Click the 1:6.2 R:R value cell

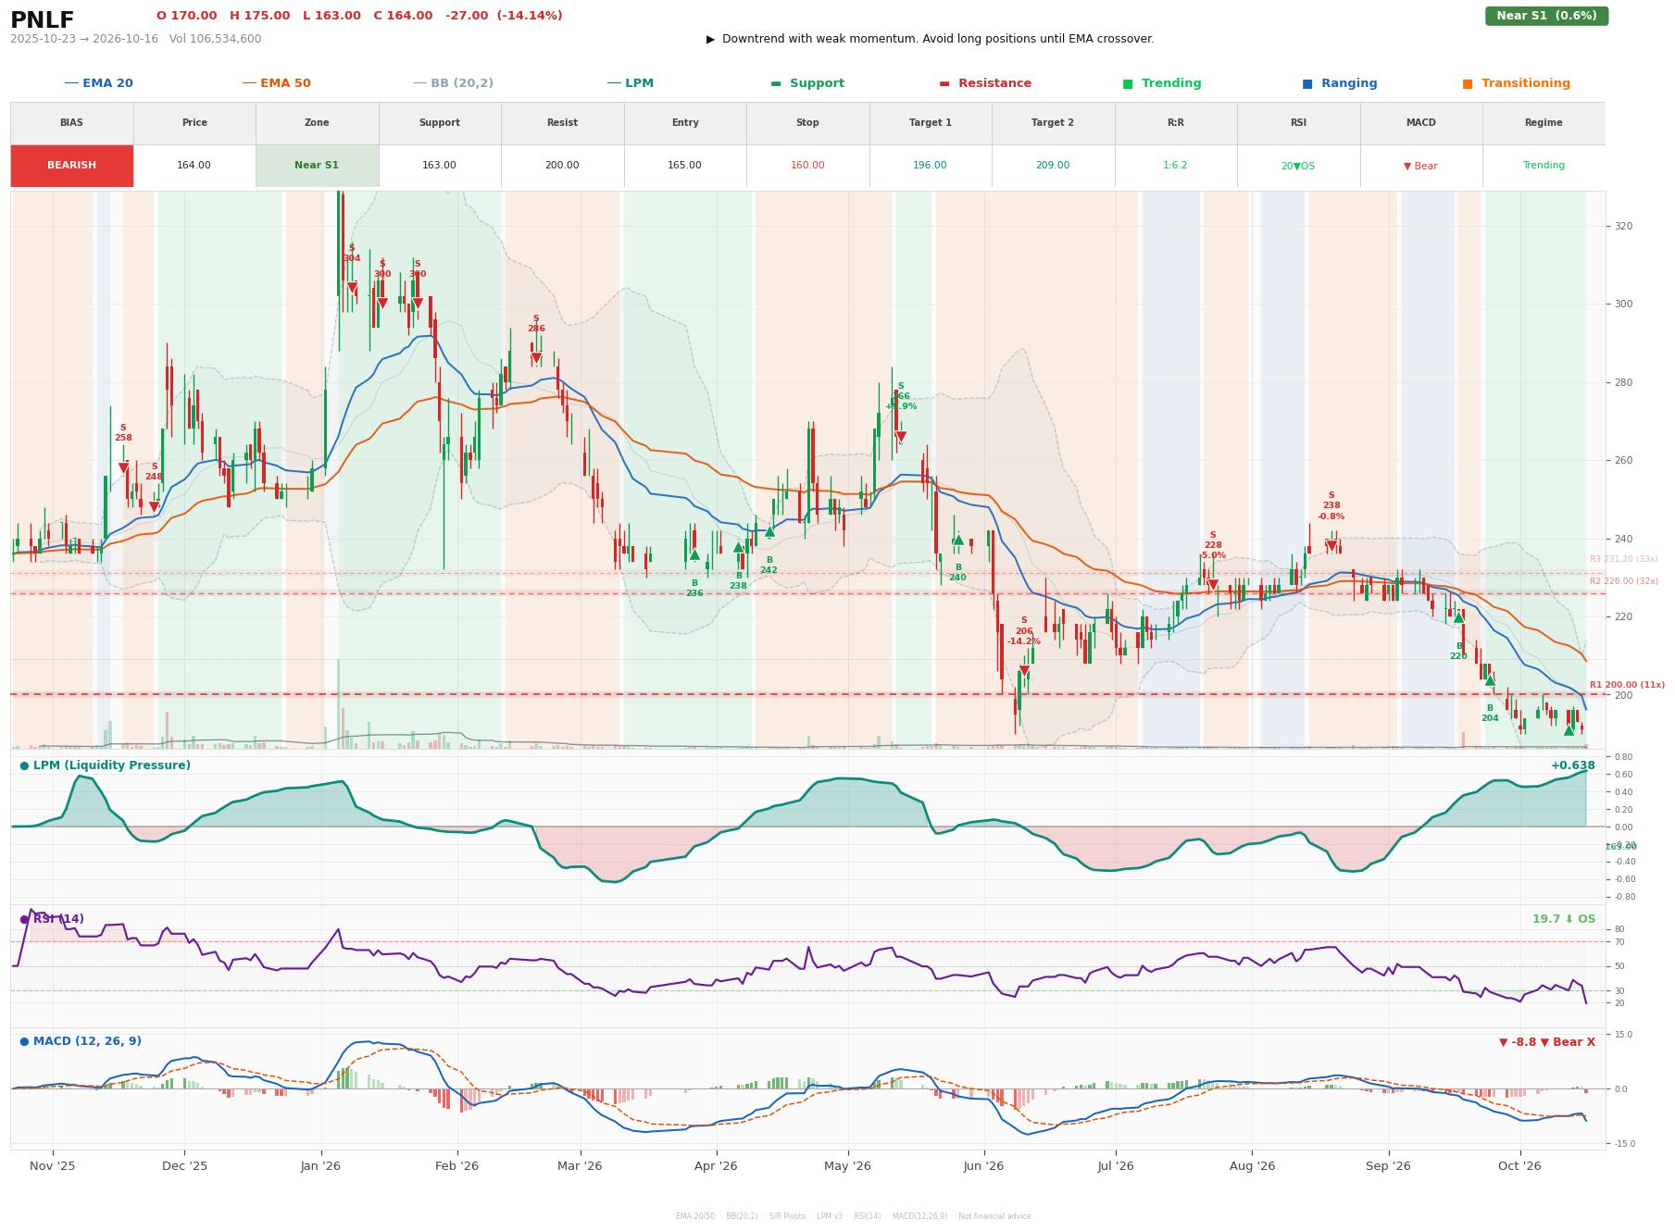click(1175, 166)
